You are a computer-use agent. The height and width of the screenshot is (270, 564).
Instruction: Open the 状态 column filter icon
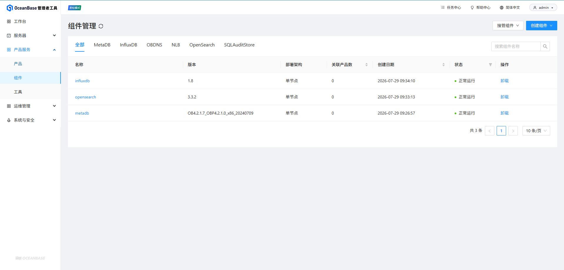point(490,65)
